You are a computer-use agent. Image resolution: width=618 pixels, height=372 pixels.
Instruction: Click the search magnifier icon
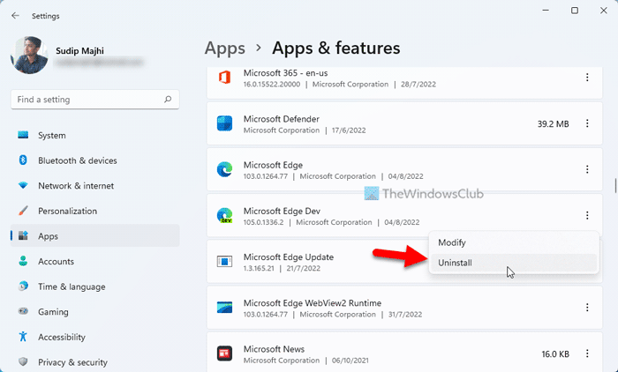pos(168,100)
